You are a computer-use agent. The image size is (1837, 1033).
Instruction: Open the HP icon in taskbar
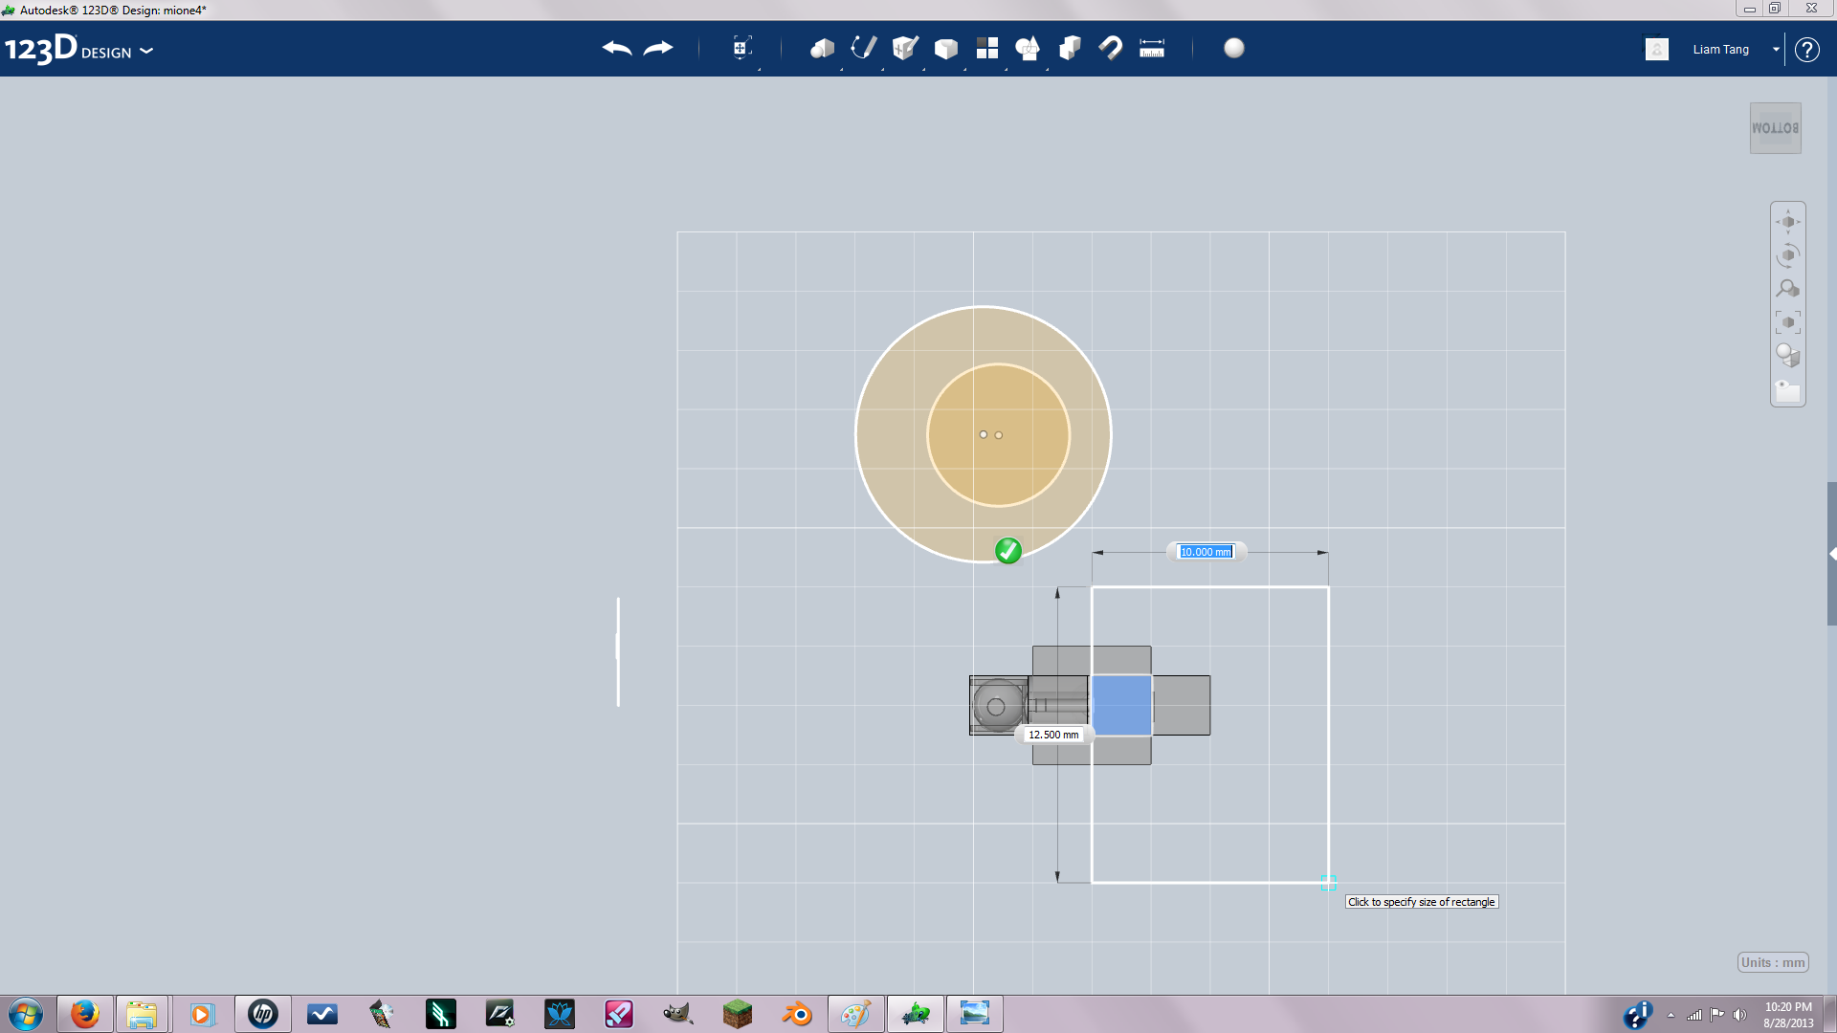click(x=263, y=1014)
